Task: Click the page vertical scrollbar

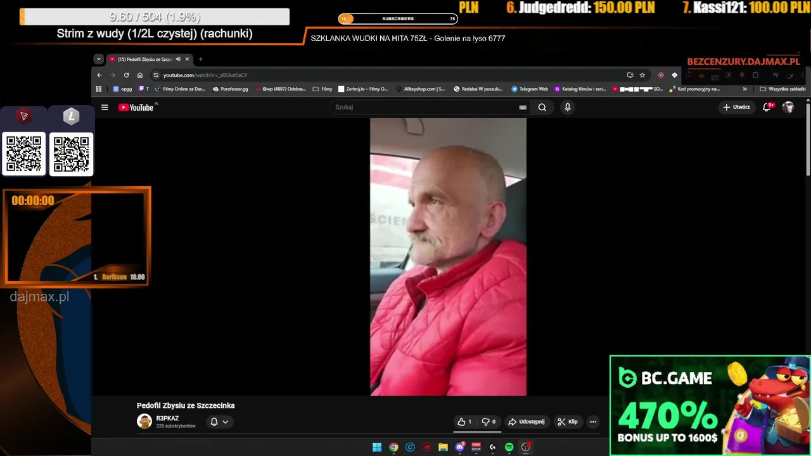Action: tap(808, 139)
